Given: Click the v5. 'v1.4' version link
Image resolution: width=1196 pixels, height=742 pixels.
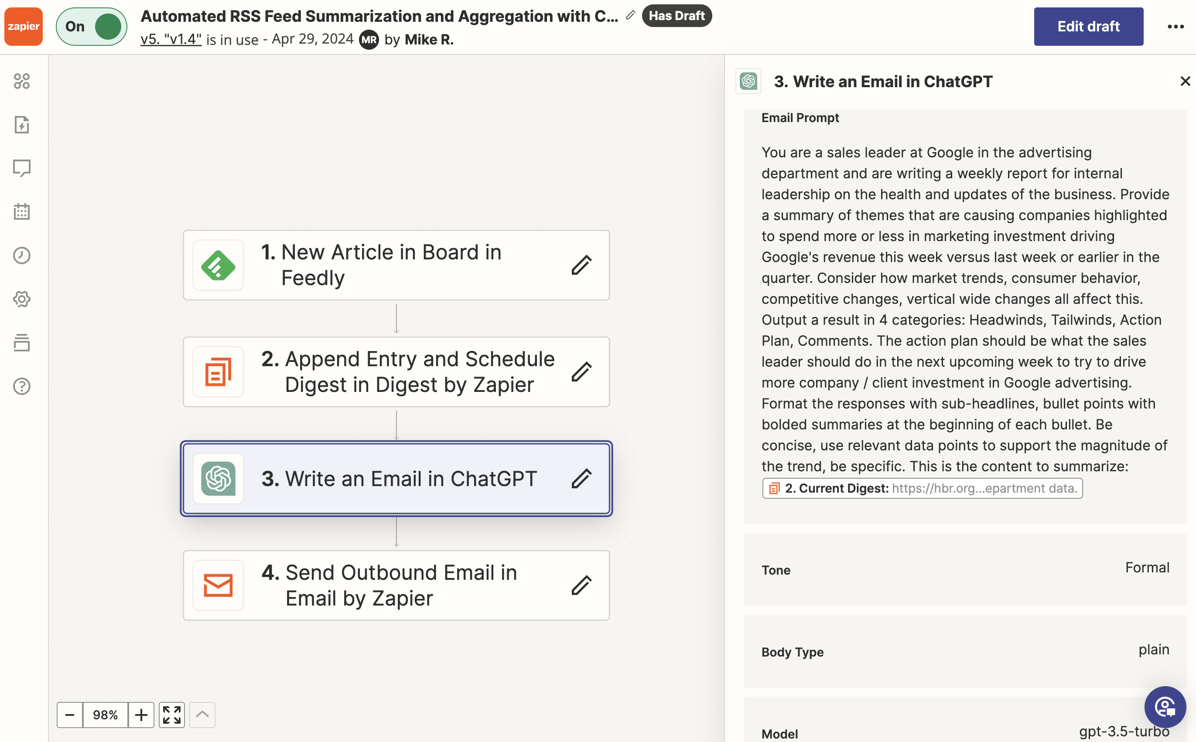Looking at the screenshot, I should 170,37.
